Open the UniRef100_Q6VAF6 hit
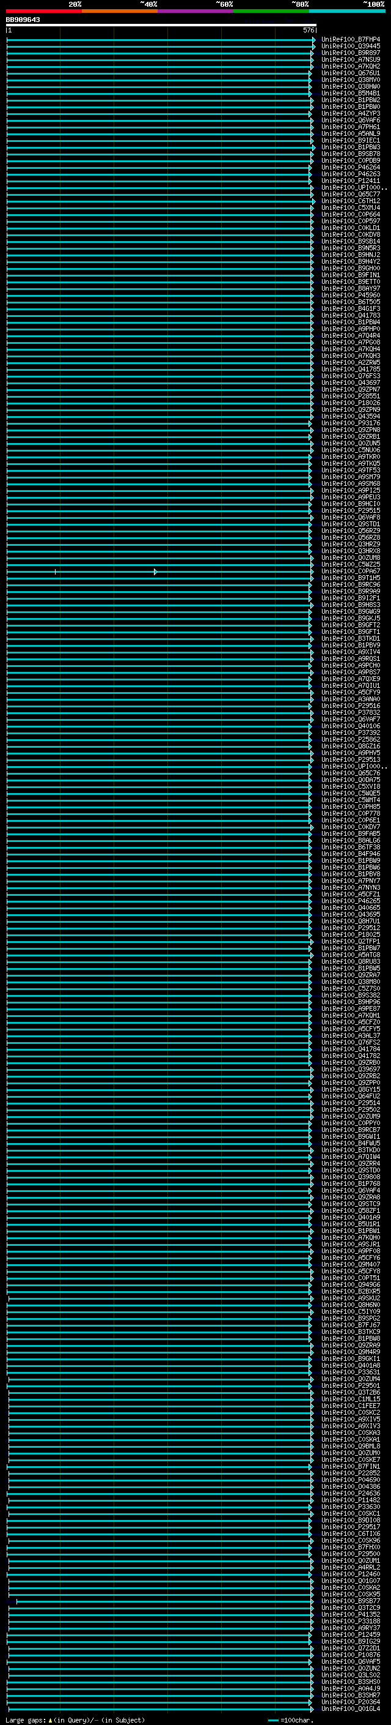 coord(350,121)
